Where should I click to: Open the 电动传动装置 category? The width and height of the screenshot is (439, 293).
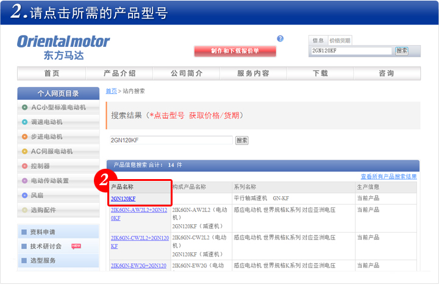point(59,180)
